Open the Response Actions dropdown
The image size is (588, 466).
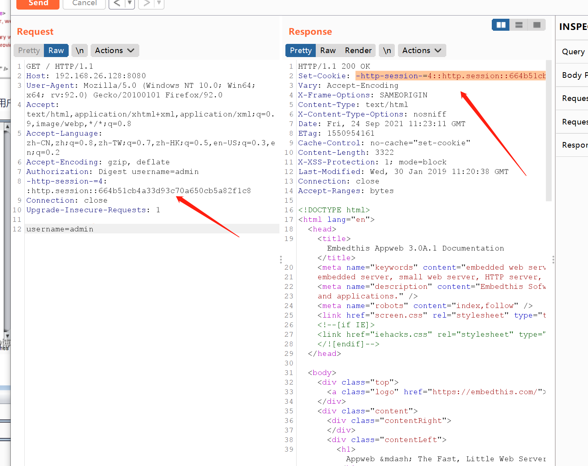coord(422,51)
